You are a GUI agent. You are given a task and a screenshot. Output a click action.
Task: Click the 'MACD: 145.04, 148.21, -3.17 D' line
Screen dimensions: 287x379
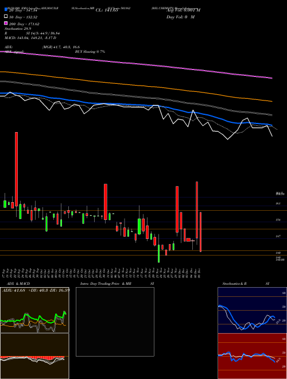tap(30, 38)
